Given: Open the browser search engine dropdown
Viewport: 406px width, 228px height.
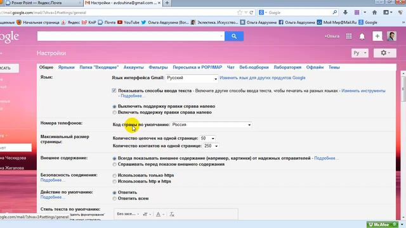Looking at the screenshot, I should pyautogui.click(x=263, y=13).
